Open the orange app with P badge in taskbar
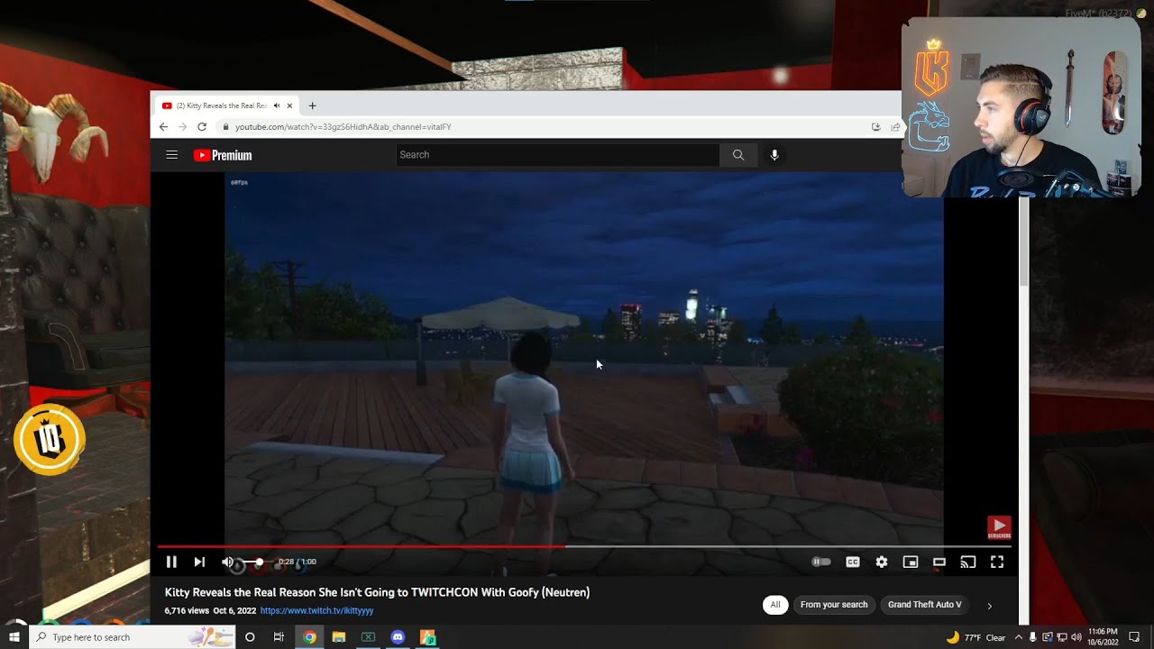Screen dimensions: 1154x649 click(427, 637)
